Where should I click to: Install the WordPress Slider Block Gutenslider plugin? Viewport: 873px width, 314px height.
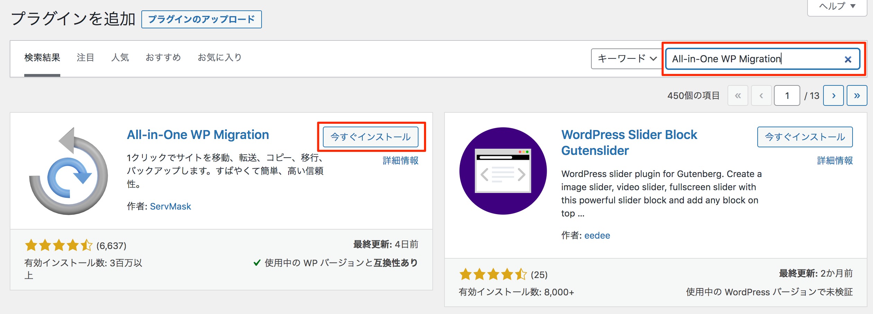pyautogui.click(x=805, y=137)
